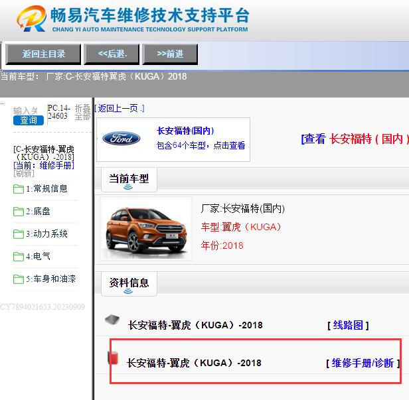Screen dimensions: 409x400
Task: Click the gray book icon beside 线路图 row
Action: click(x=112, y=320)
